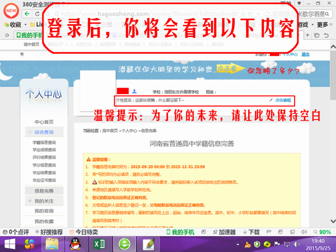Click the status bar speaker mute icon
336x252 pixels.
[304, 232]
